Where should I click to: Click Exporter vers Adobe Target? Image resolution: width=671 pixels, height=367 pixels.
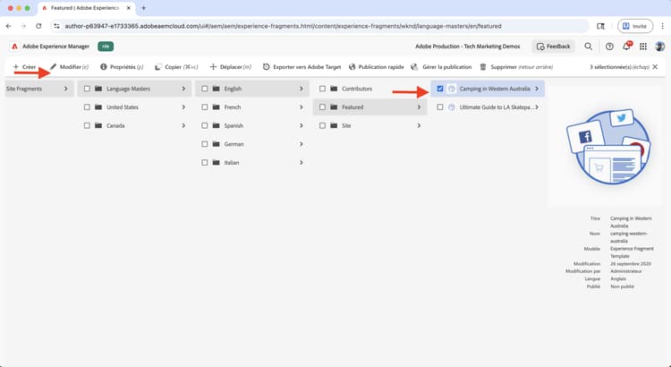pyautogui.click(x=302, y=67)
